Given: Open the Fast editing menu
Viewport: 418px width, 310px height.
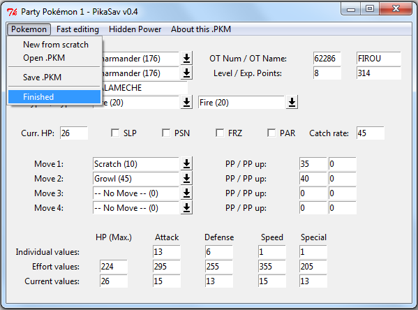Looking at the screenshot, I should click(x=77, y=29).
